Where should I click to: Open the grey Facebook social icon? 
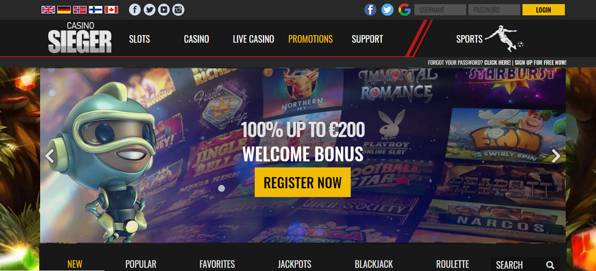(x=135, y=9)
